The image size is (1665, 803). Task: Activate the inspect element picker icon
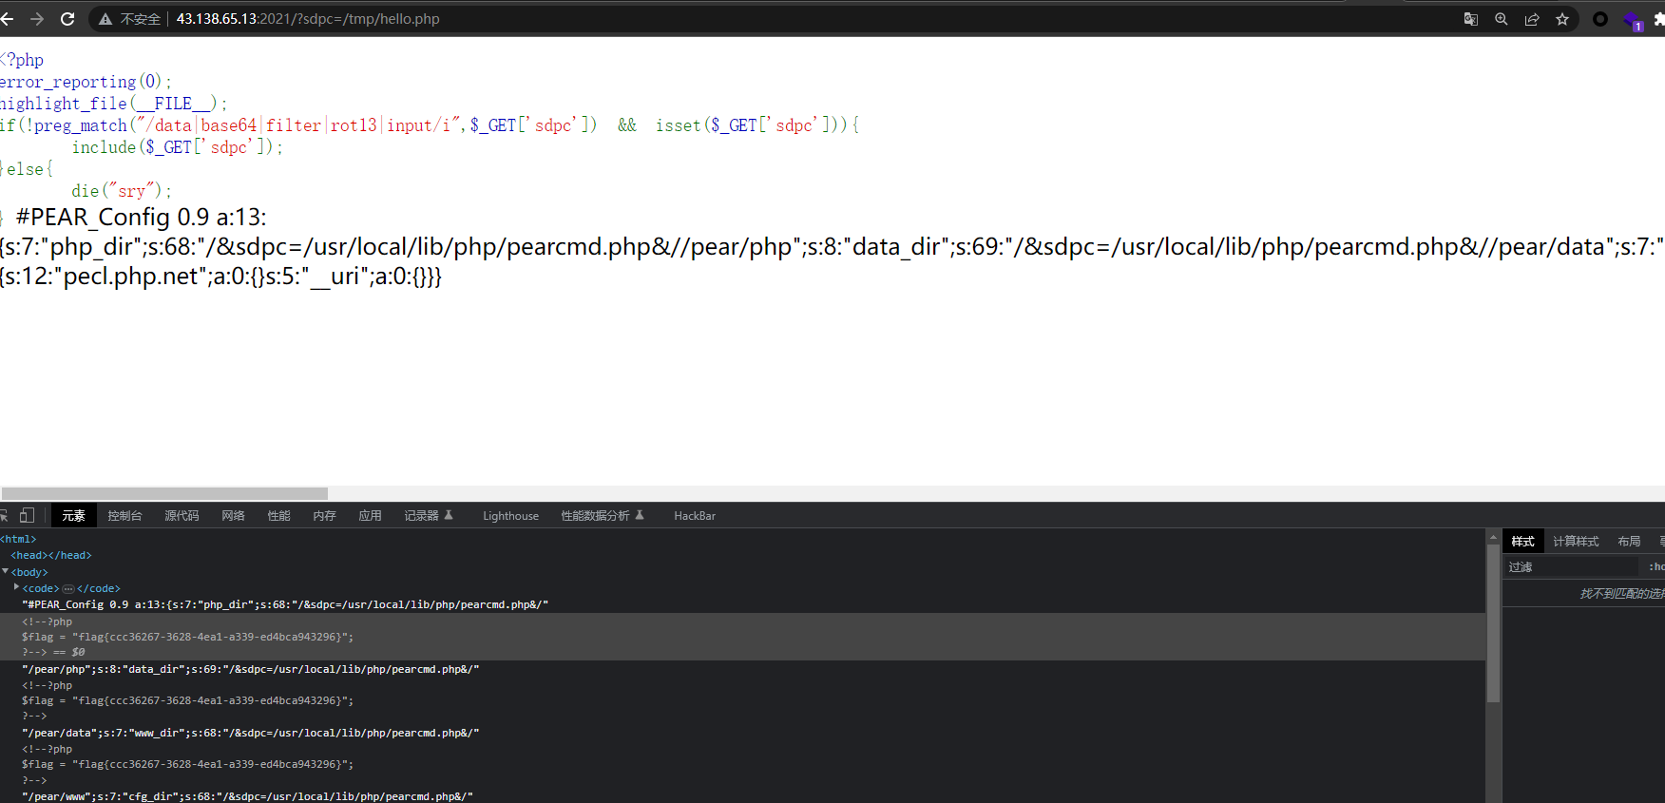4,515
